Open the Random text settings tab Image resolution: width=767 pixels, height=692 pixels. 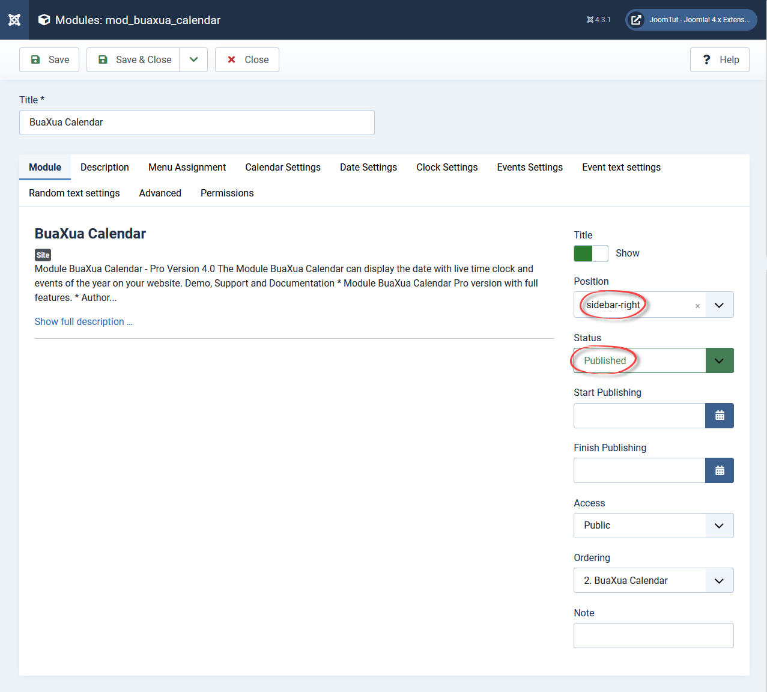point(74,193)
